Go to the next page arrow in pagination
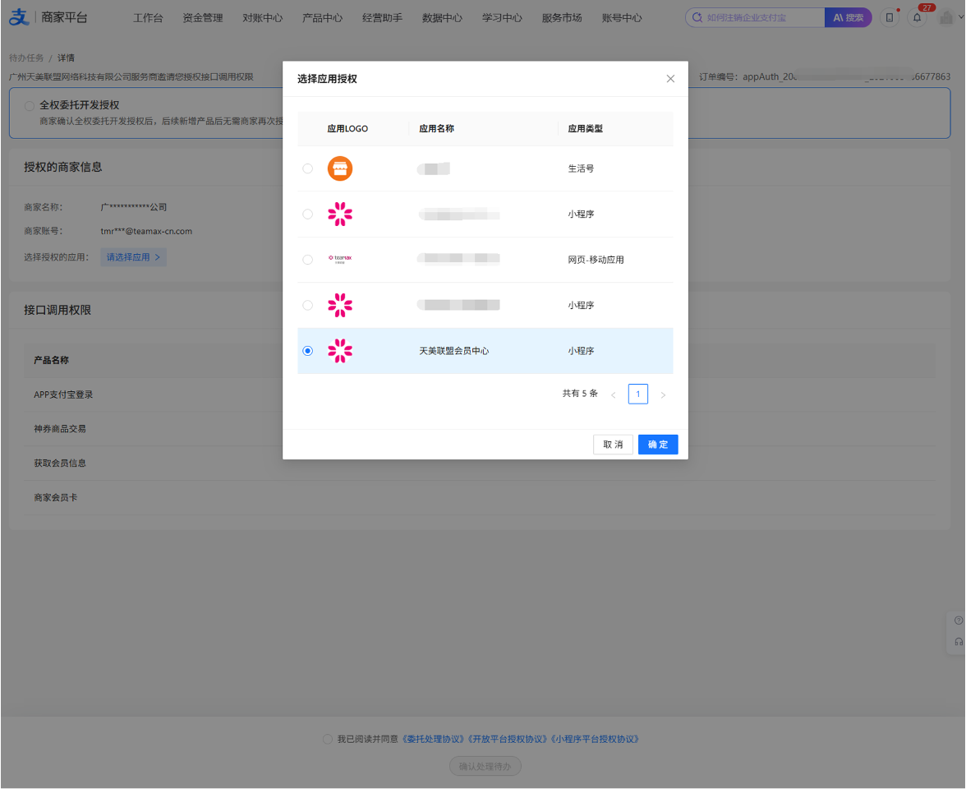The image size is (966, 789). [663, 394]
